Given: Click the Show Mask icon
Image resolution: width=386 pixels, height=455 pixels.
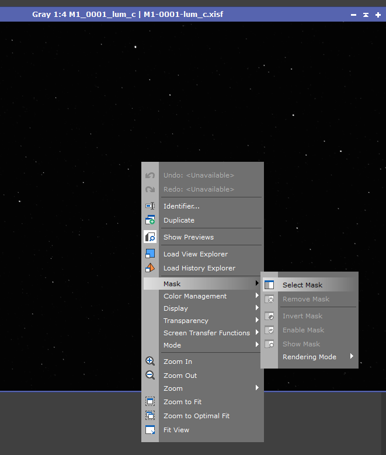Looking at the screenshot, I should pyautogui.click(x=269, y=344).
